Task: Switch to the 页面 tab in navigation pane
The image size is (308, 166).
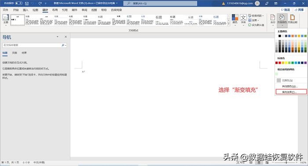Action: (15, 53)
